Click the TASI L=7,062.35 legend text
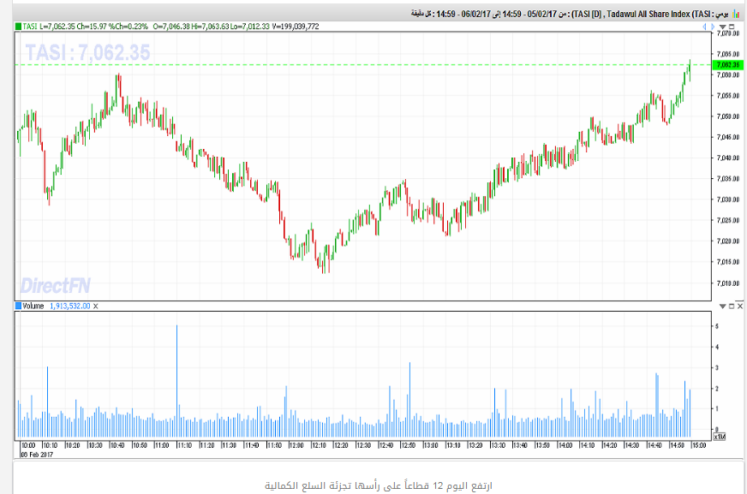747x494 pixels. click(49, 27)
